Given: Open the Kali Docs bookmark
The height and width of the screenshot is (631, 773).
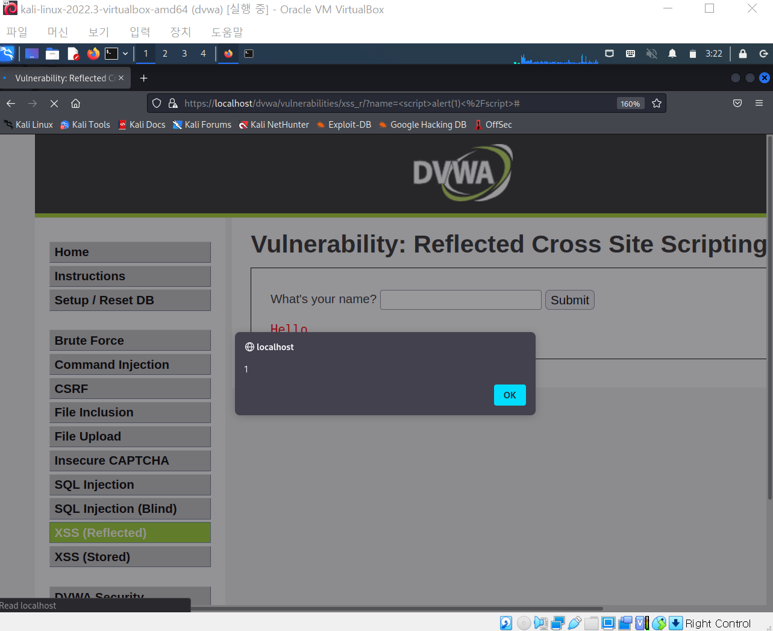Looking at the screenshot, I should click(142, 125).
